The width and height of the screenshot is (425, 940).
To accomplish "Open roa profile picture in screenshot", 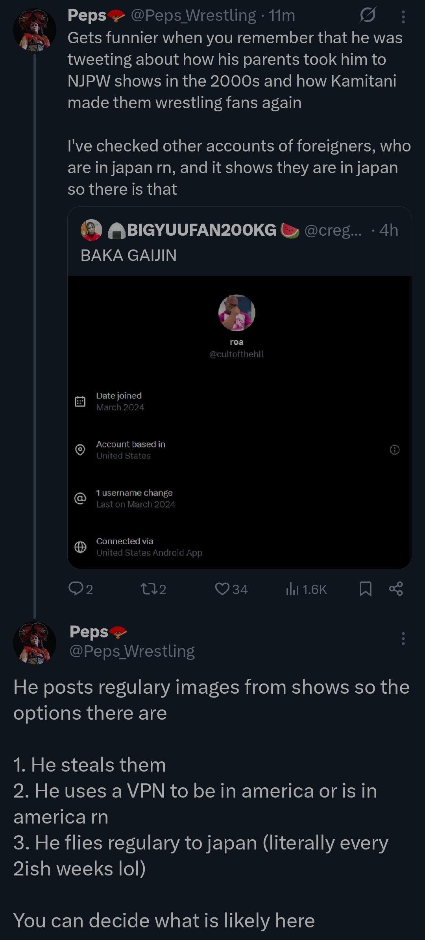I will [x=237, y=313].
